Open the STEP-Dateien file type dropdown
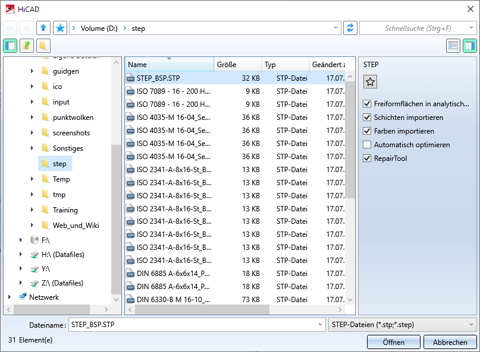 pos(402,324)
